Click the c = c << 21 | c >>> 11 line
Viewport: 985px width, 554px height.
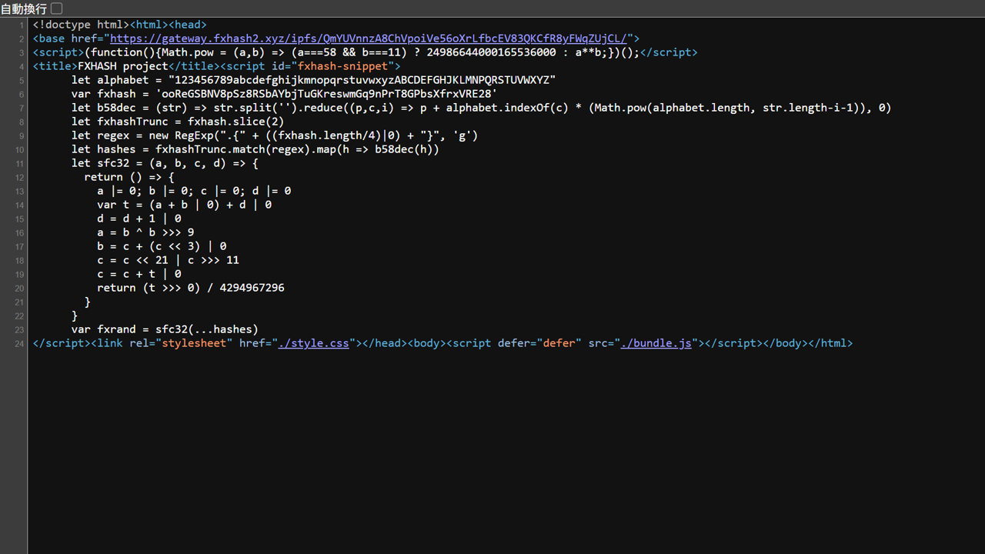pyautogui.click(x=168, y=260)
